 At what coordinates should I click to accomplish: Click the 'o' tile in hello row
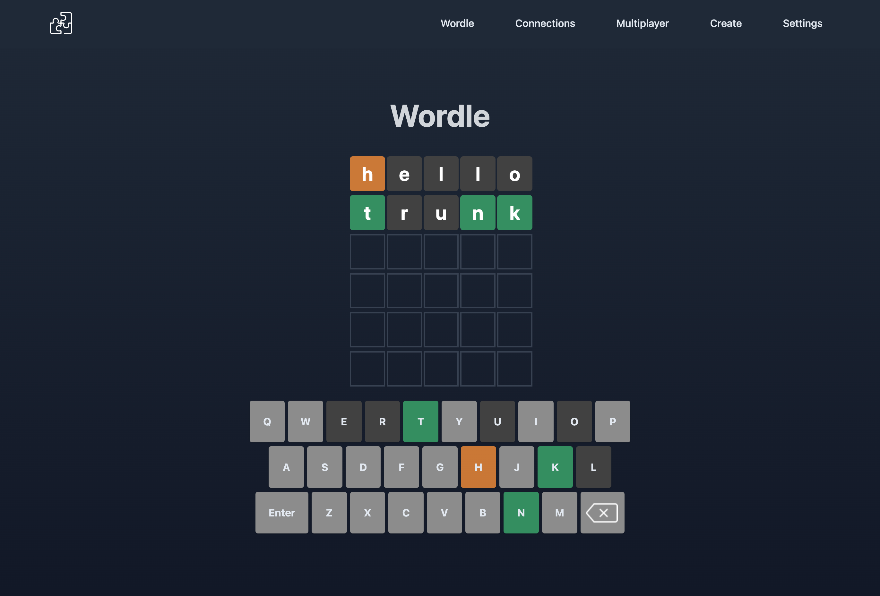pos(514,174)
